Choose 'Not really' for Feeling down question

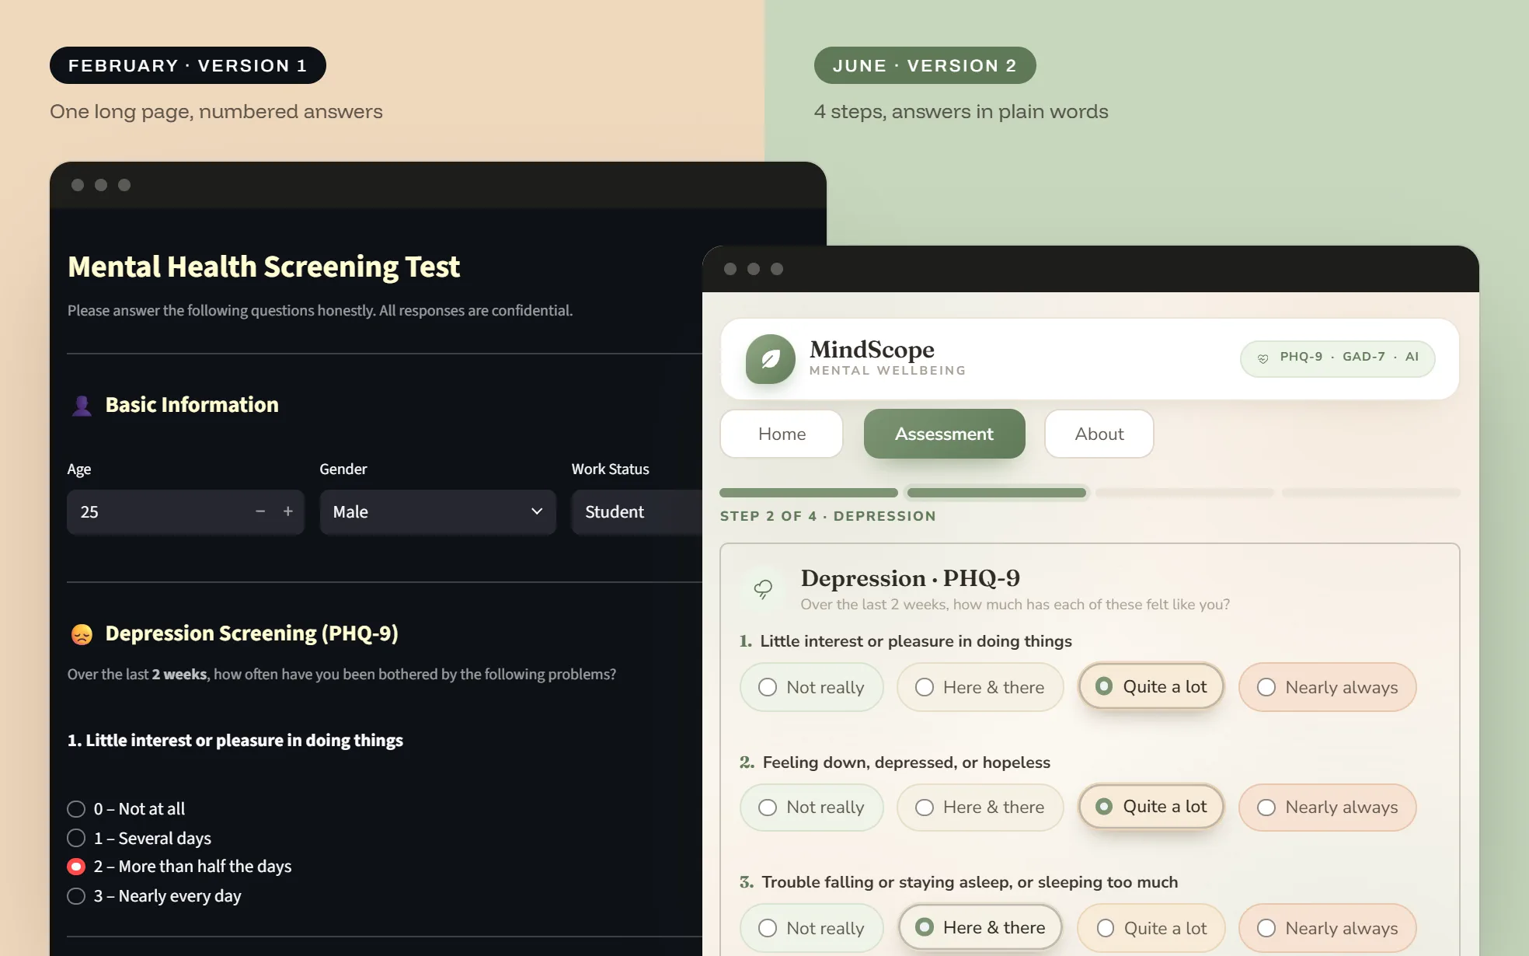coord(811,808)
